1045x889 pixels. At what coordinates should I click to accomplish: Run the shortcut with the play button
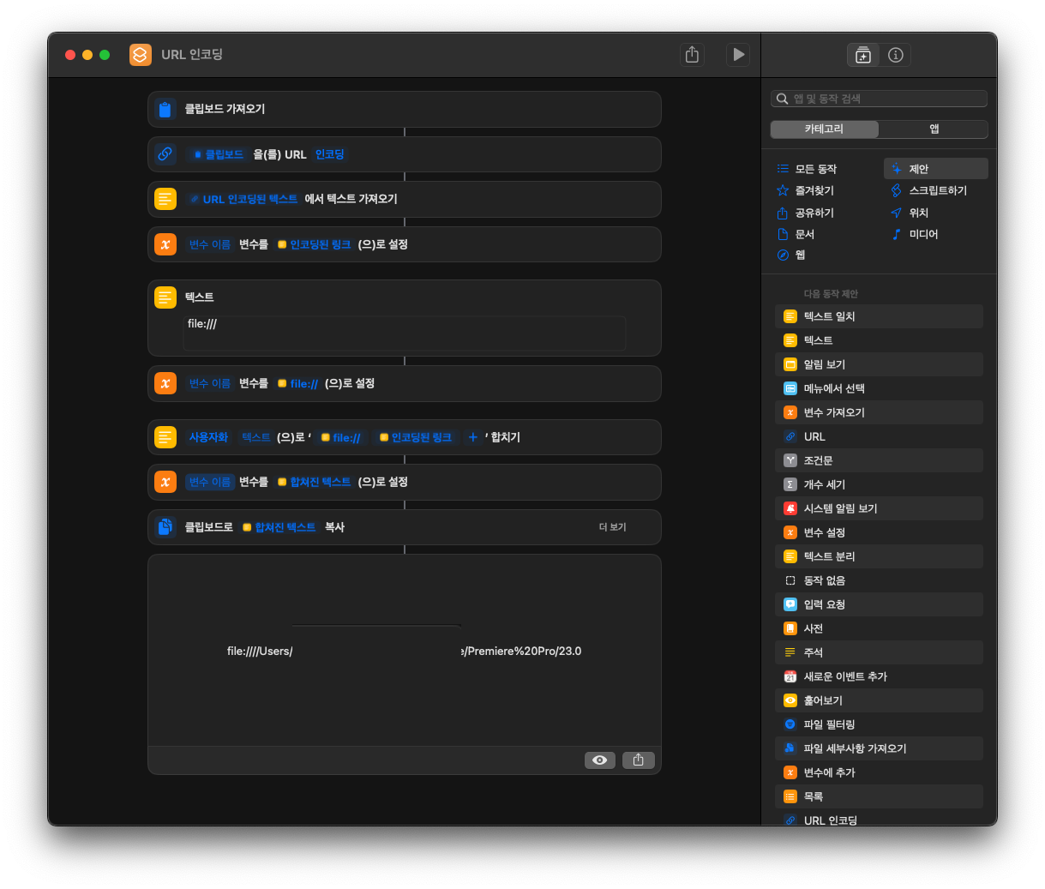click(x=738, y=55)
